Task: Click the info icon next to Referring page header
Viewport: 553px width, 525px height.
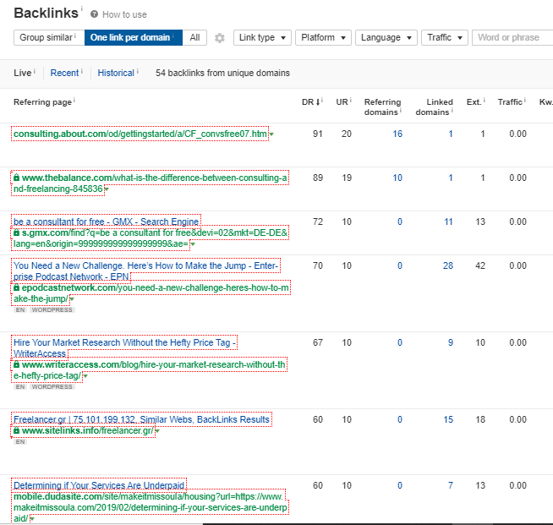Action: click(74, 101)
